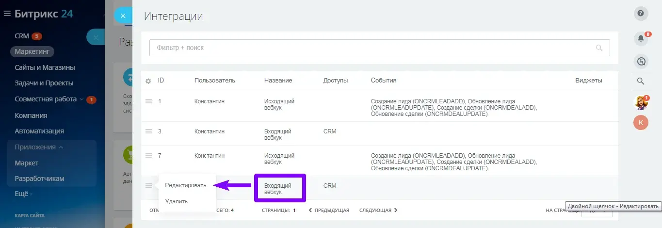
Task: Sort by ID column header
Action: (161, 80)
